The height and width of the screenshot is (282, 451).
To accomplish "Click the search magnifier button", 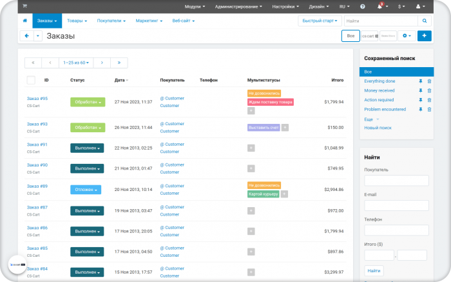I will pyautogui.click(x=425, y=21).
